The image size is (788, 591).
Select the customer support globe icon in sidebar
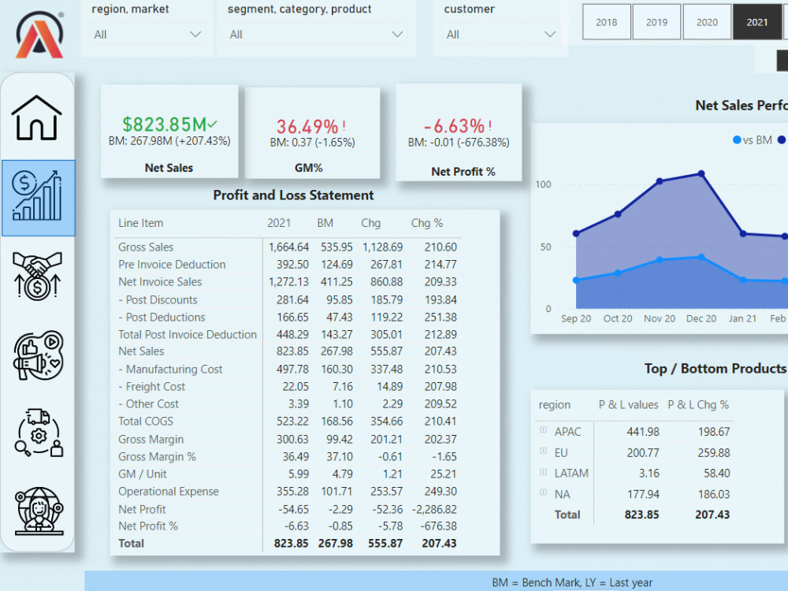click(x=37, y=512)
